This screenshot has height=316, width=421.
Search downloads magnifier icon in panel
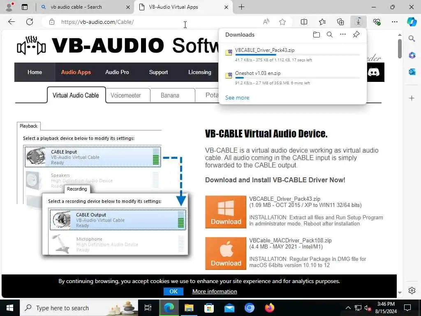330,35
